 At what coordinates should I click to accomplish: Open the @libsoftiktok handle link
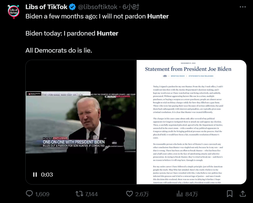[98, 7]
